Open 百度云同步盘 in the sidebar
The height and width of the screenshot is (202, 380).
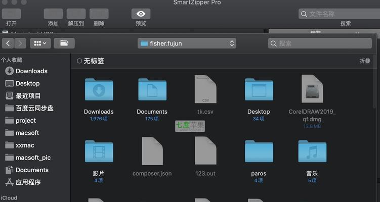coord(29,108)
